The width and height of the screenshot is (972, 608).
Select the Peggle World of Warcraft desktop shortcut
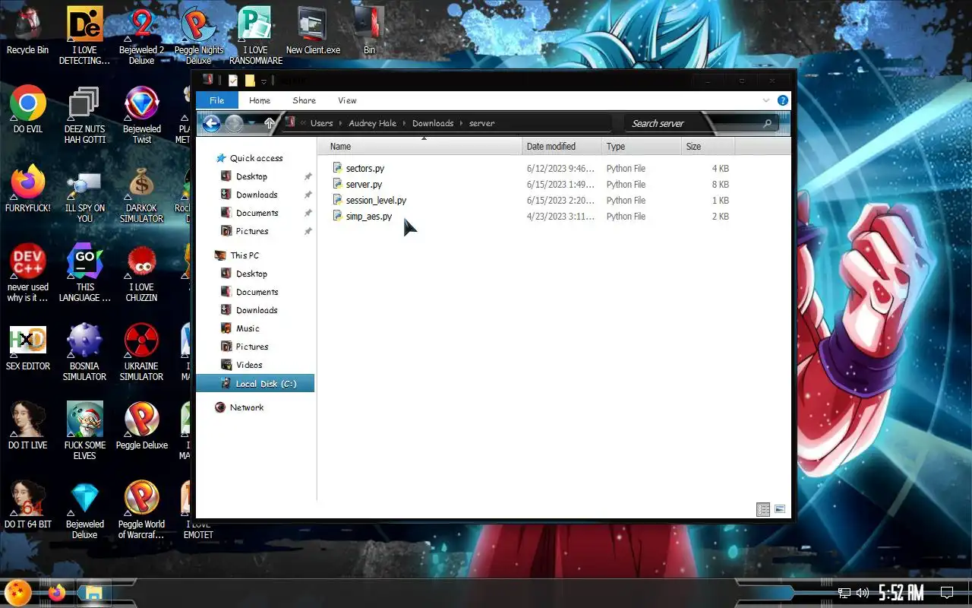[141, 509]
